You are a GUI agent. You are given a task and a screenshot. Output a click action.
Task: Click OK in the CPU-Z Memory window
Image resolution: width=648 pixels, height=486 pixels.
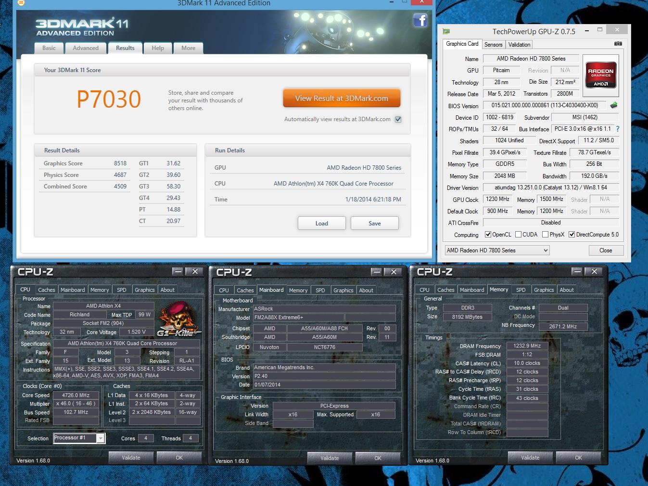pos(579,458)
